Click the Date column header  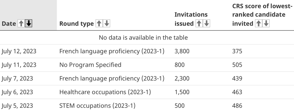(9, 24)
